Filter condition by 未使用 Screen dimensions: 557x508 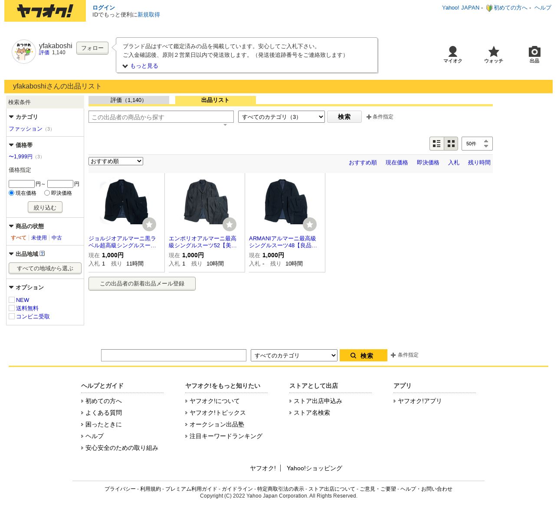tap(39, 238)
